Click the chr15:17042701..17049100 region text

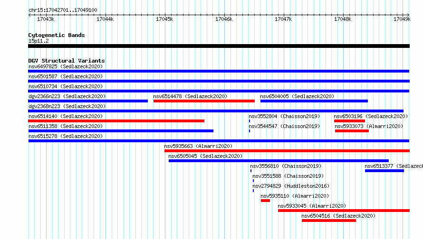tap(63, 10)
